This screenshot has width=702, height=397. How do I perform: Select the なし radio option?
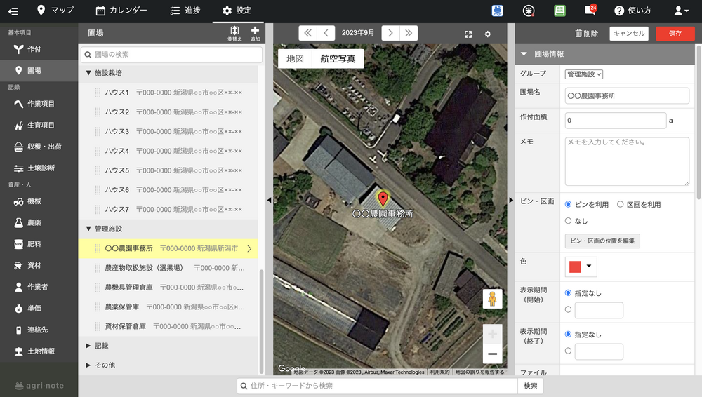click(x=569, y=220)
